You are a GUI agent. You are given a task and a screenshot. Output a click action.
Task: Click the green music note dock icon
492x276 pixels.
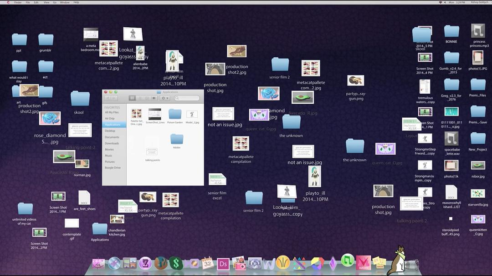[x=348, y=261]
